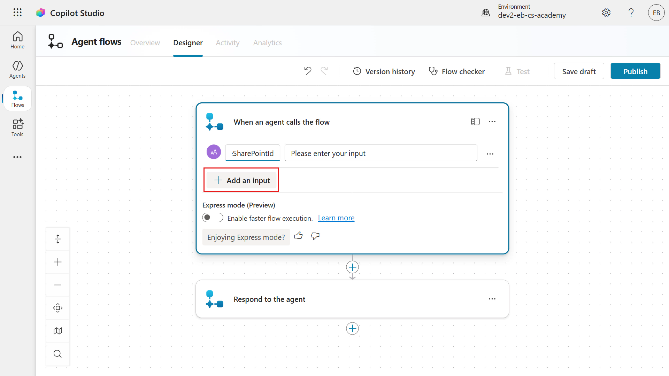Click the undo arrow icon

point(307,71)
